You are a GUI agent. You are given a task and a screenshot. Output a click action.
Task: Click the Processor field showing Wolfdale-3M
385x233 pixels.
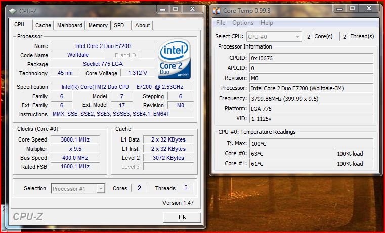click(x=311, y=88)
